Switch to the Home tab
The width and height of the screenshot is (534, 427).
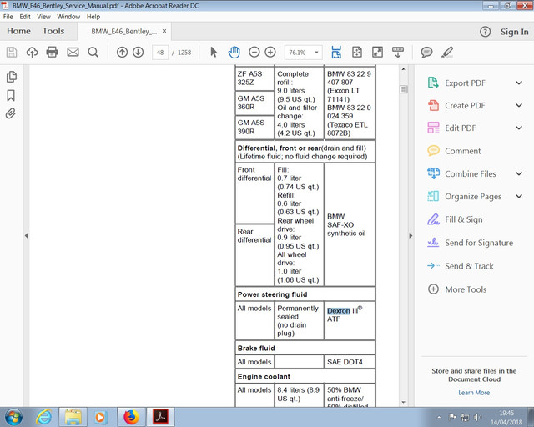click(18, 31)
